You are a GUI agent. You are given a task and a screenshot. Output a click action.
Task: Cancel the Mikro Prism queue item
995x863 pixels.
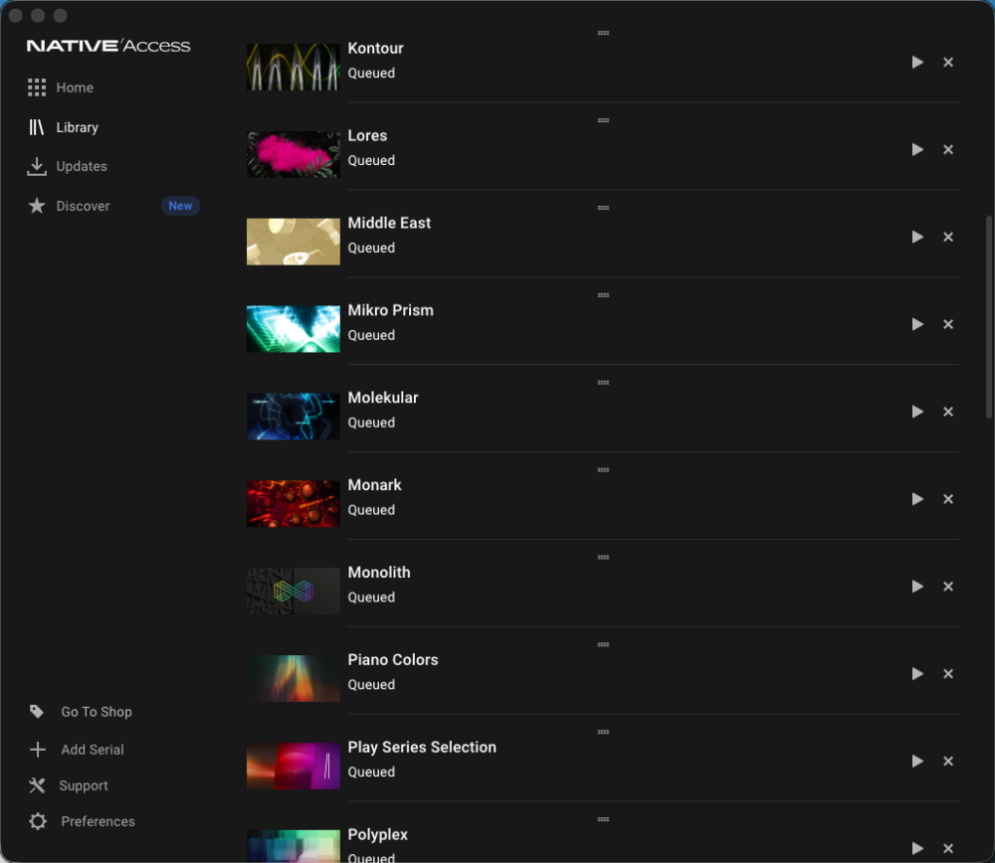(948, 325)
